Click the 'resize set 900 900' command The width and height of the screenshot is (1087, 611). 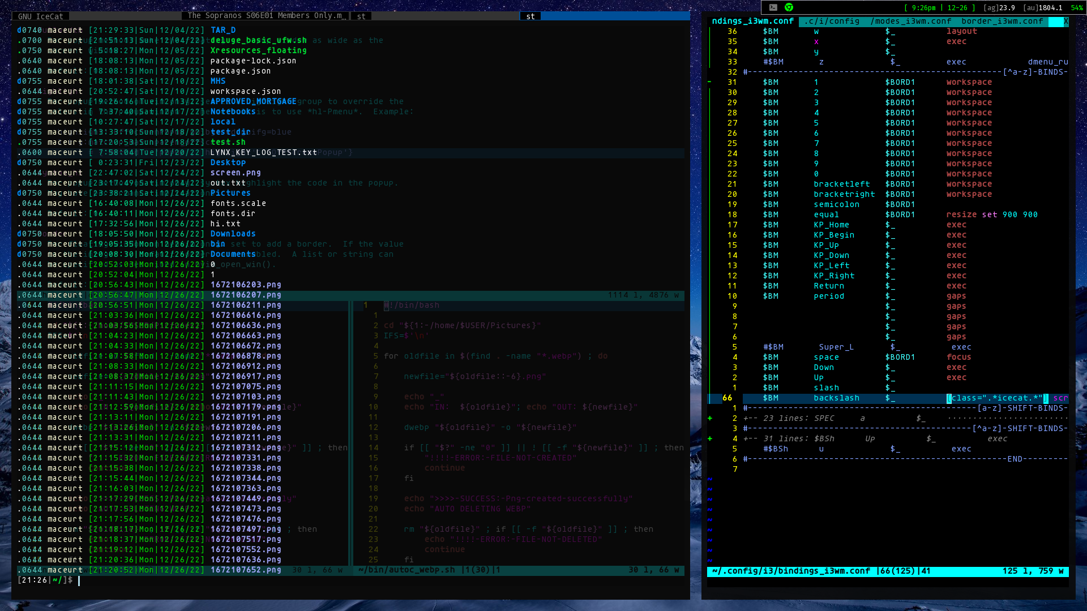[x=992, y=214]
